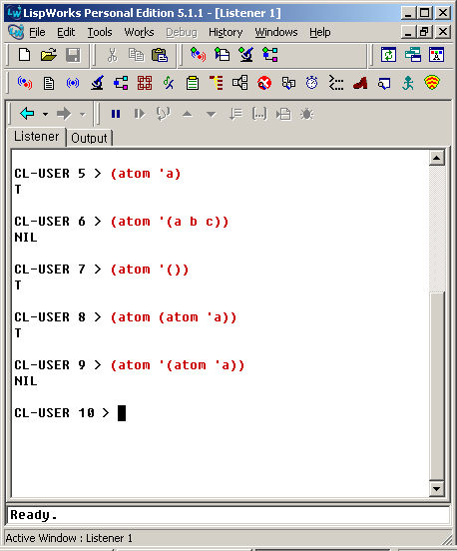Click the Copy icon
The height and width of the screenshot is (551, 457).
136,55
